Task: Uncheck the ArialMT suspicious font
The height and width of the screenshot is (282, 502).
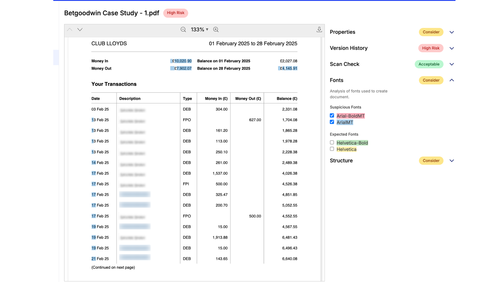Action: coord(332,122)
